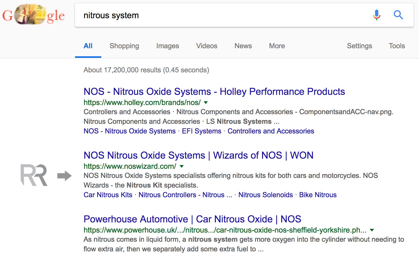Viewport: 419px width, 261px height.
Task: Expand dropdown arrow beside powerhouse.uk URL
Action: [x=372, y=230]
